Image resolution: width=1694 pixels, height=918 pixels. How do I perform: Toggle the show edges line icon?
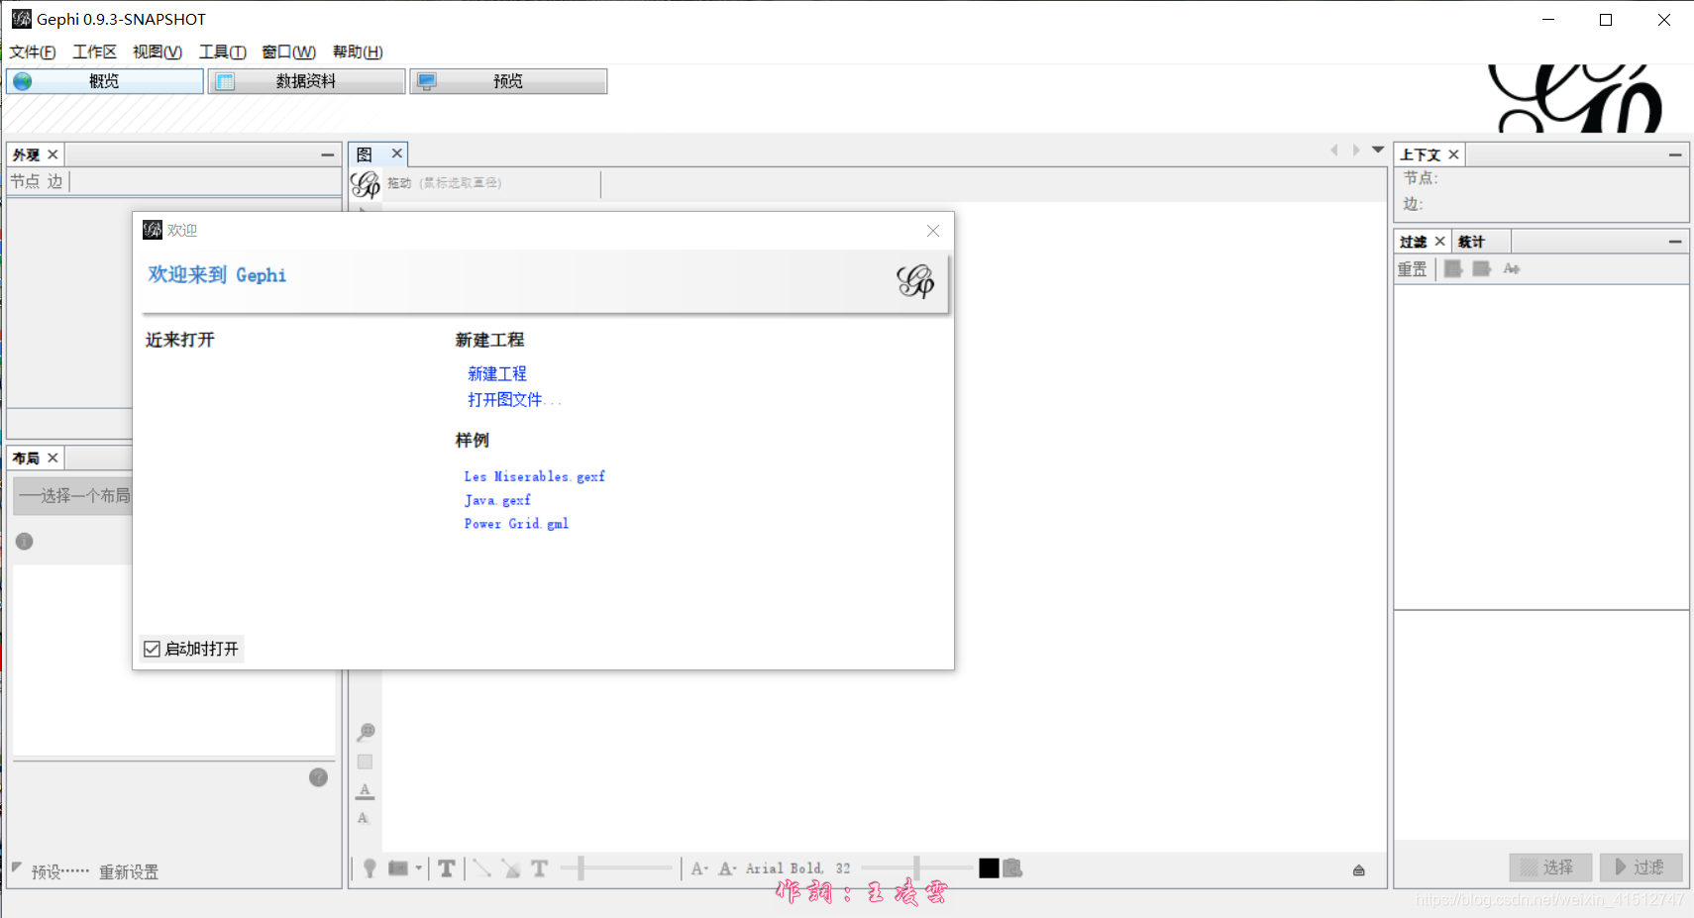482,868
